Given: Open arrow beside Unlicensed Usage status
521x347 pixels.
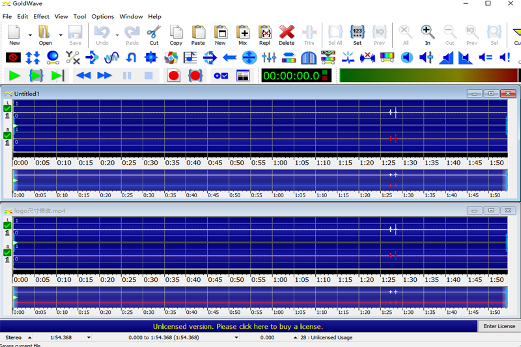Looking at the screenshot, I should (295, 337).
